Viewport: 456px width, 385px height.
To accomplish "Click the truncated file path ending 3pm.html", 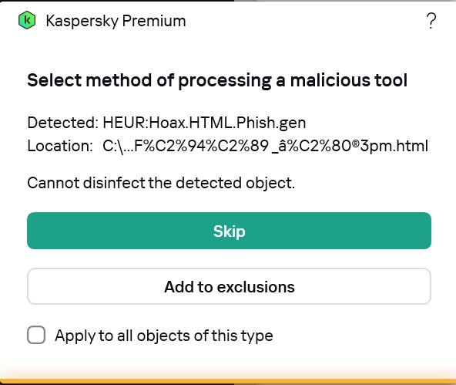I will coord(265,146).
